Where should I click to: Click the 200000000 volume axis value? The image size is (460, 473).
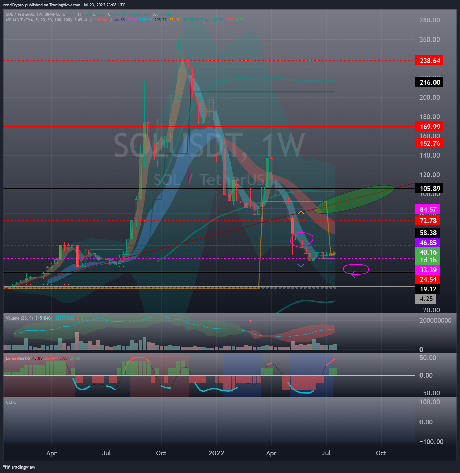click(435, 320)
